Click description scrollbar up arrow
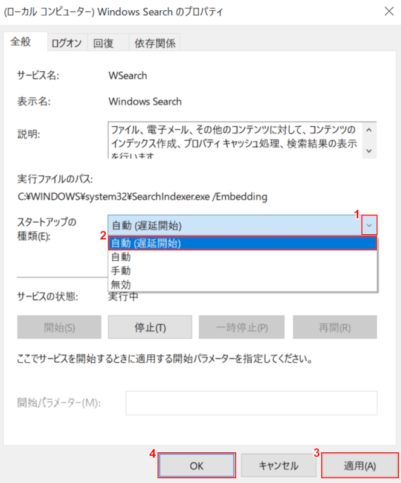The image size is (401, 483). [369, 130]
